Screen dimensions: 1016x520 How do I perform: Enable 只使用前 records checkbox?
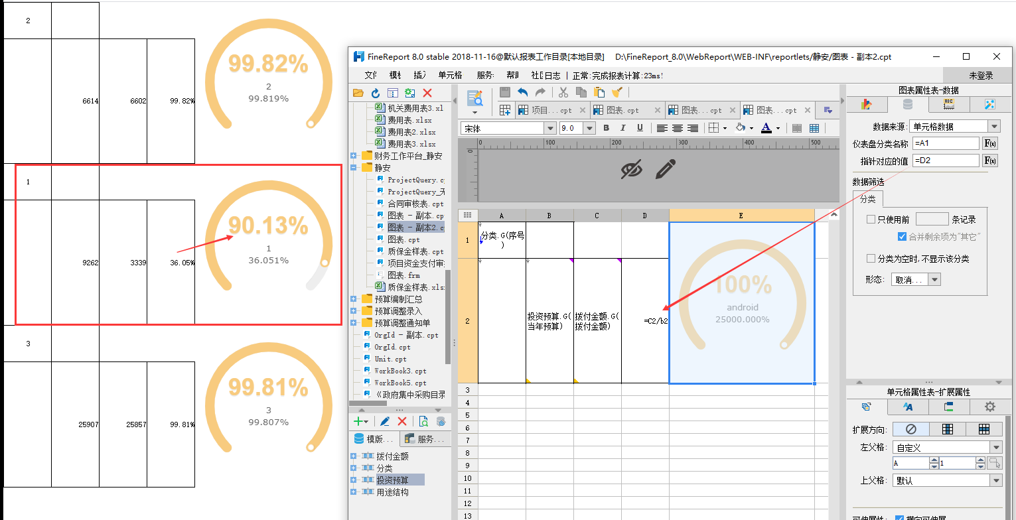871,220
